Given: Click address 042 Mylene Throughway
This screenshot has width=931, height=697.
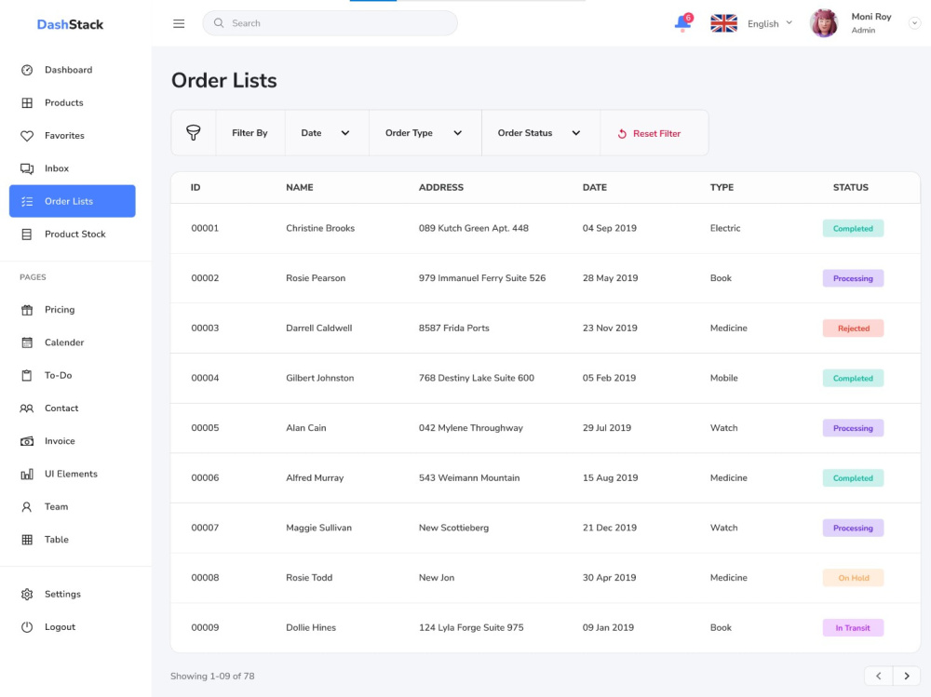Looking at the screenshot, I should (x=471, y=428).
